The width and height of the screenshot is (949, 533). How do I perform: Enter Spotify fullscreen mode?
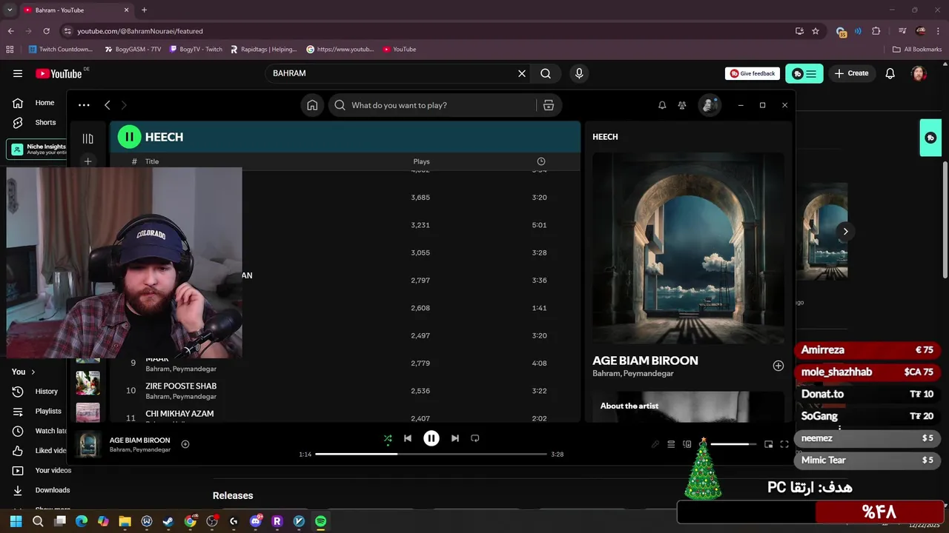click(784, 444)
